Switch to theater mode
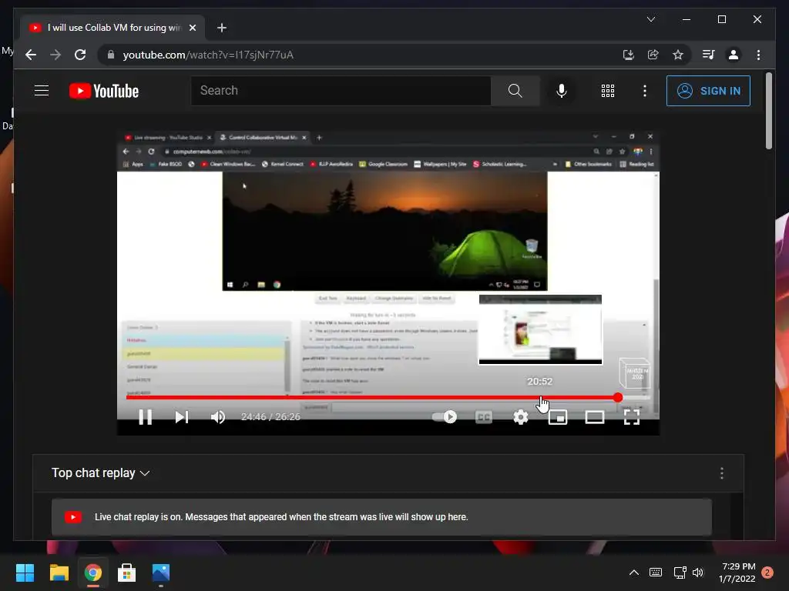This screenshot has width=789, height=591. (595, 417)
